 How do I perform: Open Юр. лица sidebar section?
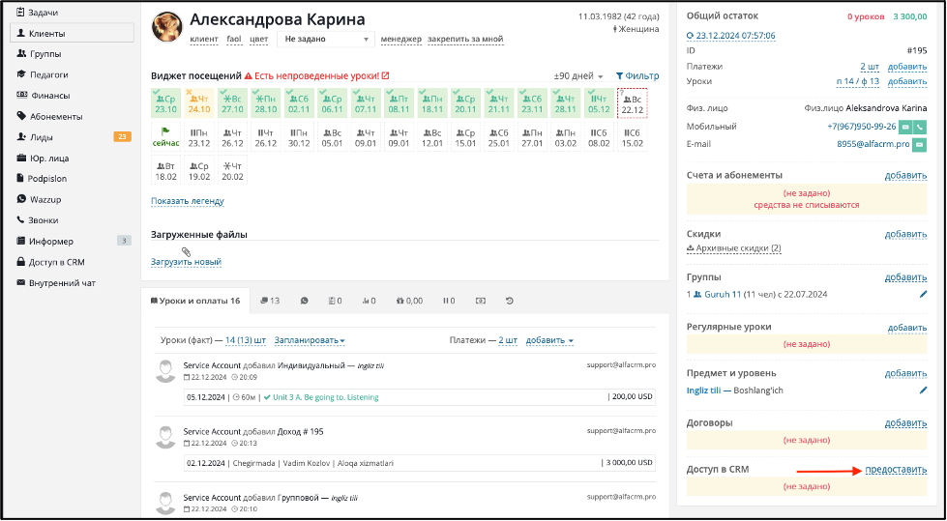[x=43, y=159]
